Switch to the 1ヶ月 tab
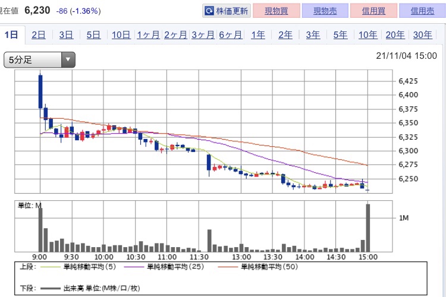 tap(148, 35)
